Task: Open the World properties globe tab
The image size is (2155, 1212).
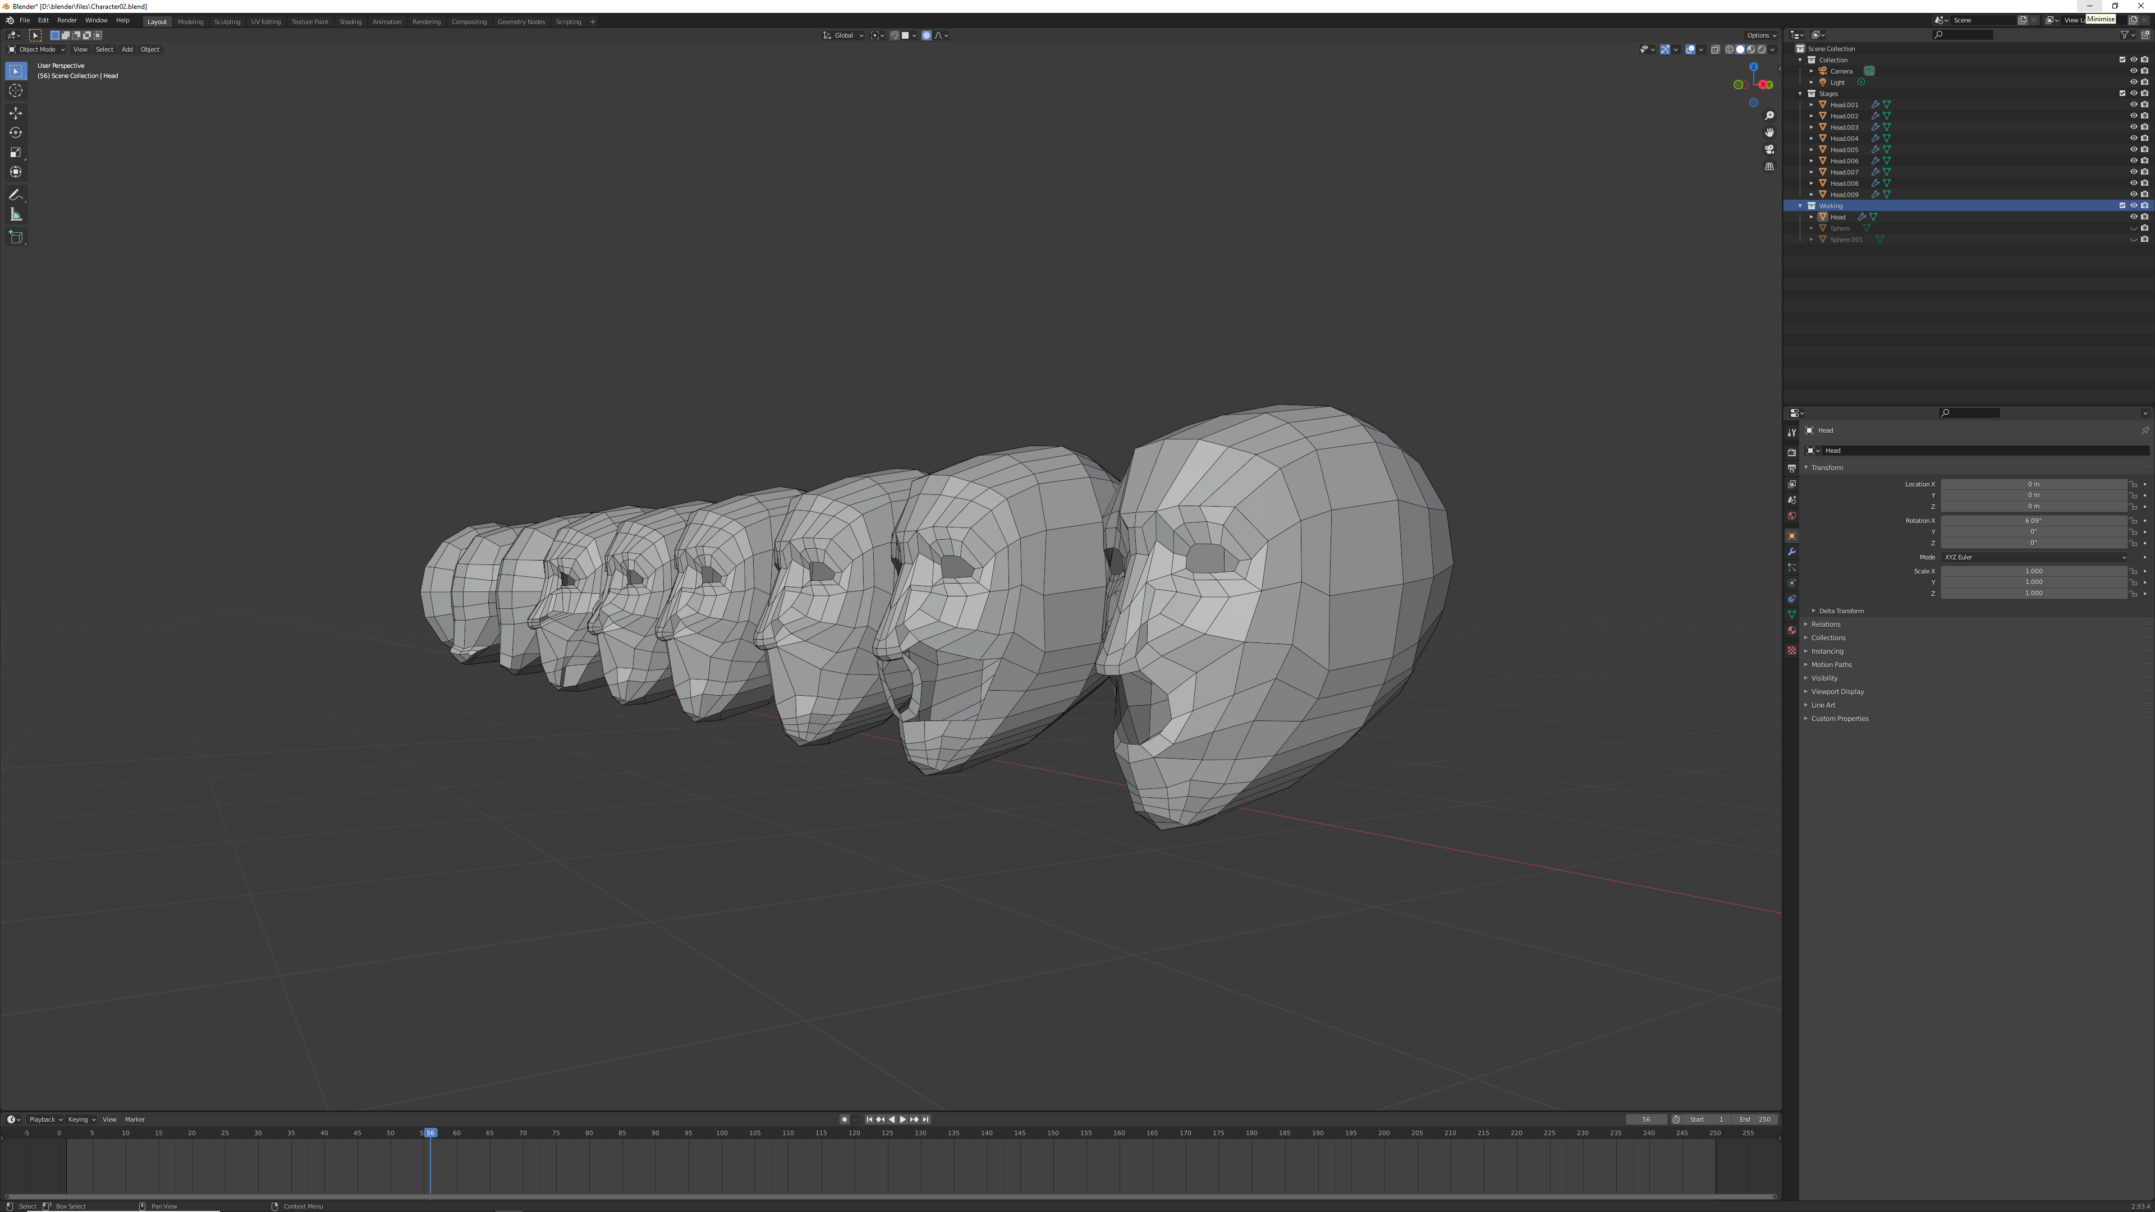Action: click(x=1792, y=515)
